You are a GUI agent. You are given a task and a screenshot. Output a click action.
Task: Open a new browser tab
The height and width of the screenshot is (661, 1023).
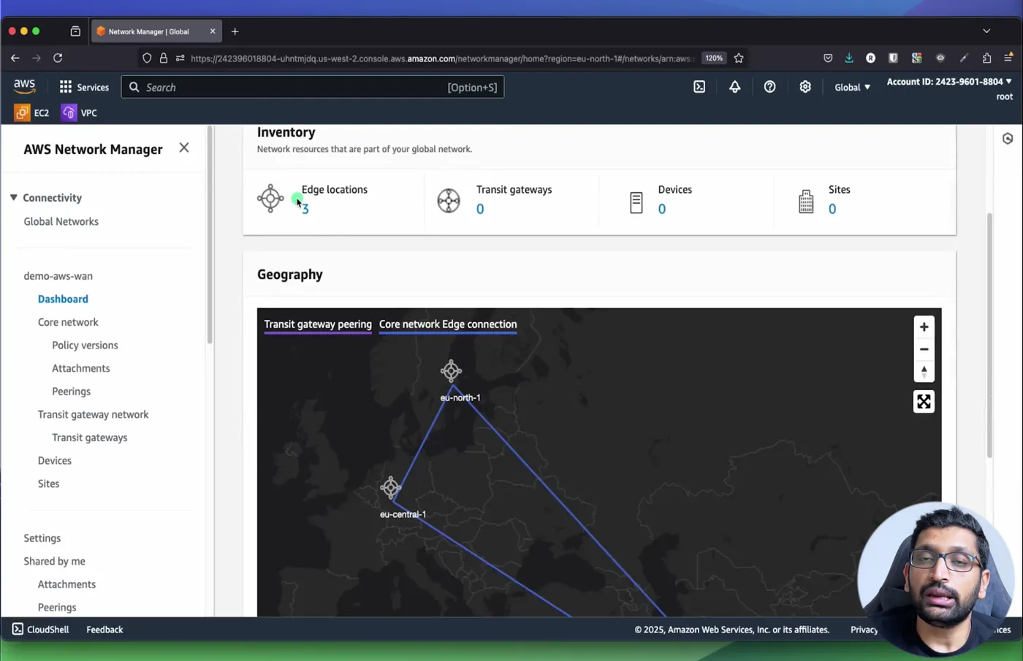pos(235,31)
